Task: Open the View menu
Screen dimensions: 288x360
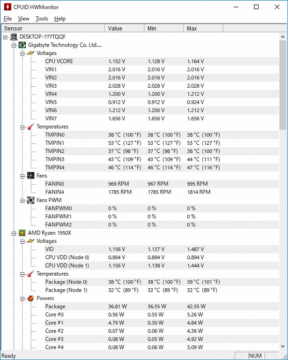Action: pos(23,19)
